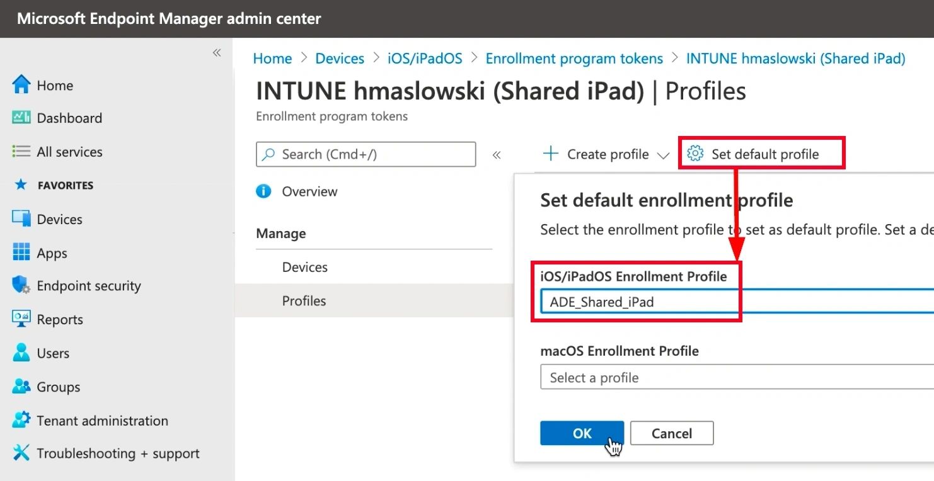Open the Reports icon in sidebar
This screenshot has width=934, height=481.
21,319
